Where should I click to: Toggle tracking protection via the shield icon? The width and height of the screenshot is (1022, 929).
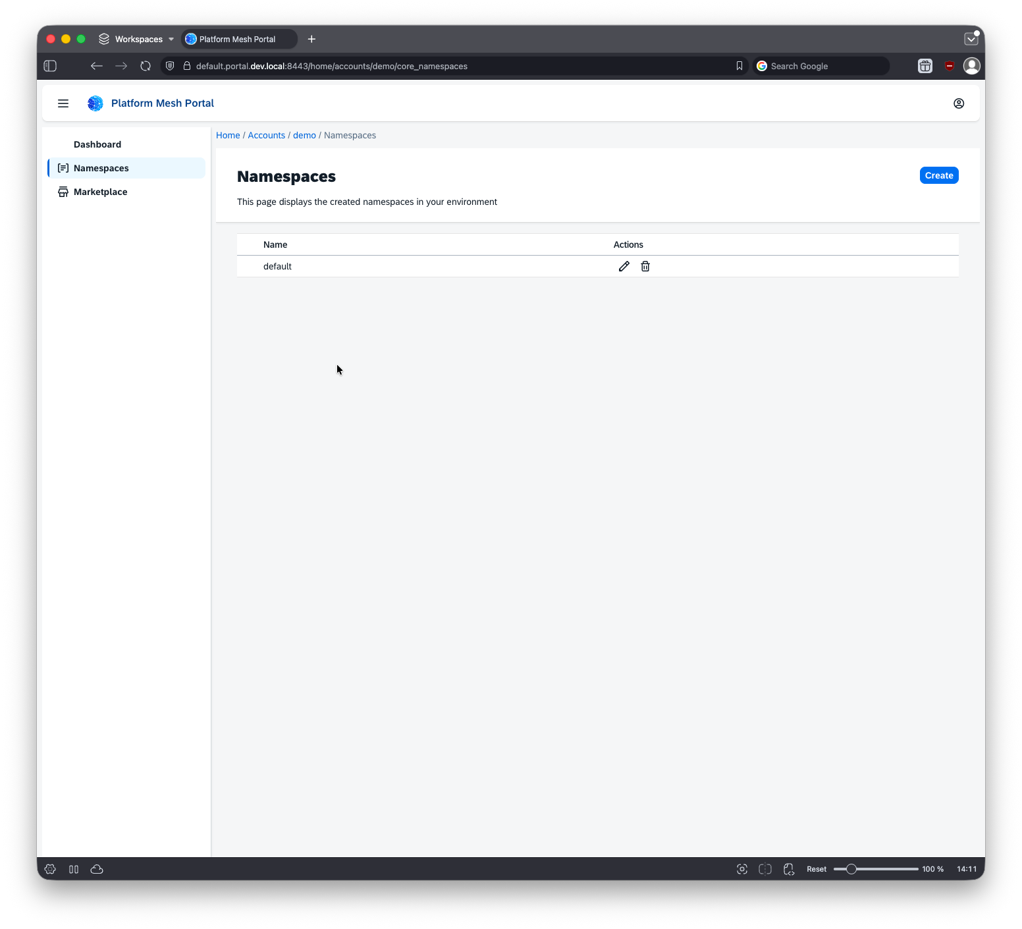point(169,66)
